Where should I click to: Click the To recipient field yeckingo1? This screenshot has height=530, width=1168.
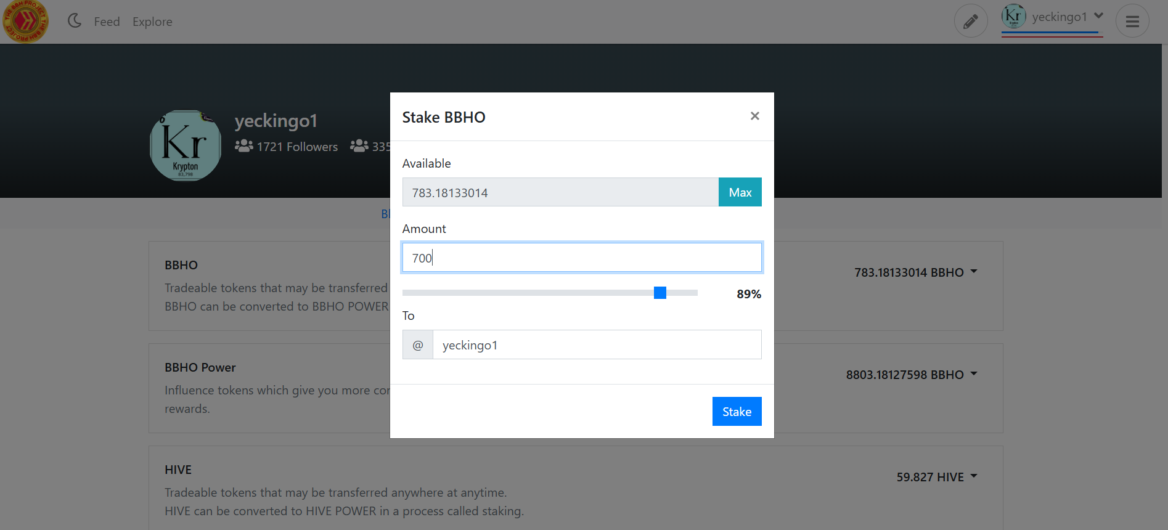597,344
